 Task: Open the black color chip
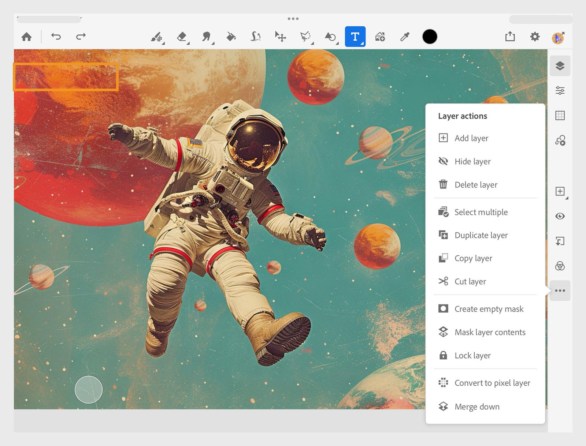pos(430,37)
